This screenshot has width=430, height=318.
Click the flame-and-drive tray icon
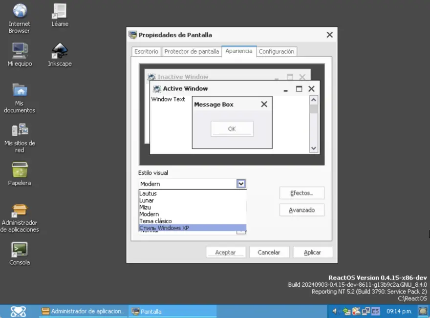tap(356, 311)
